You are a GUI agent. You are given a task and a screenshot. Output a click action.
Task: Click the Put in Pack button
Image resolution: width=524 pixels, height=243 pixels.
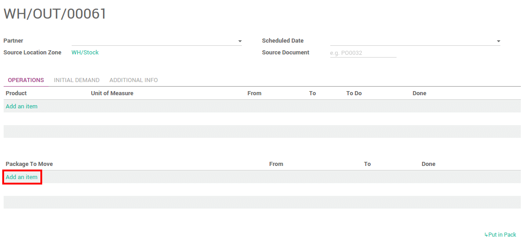click(500, 235)
